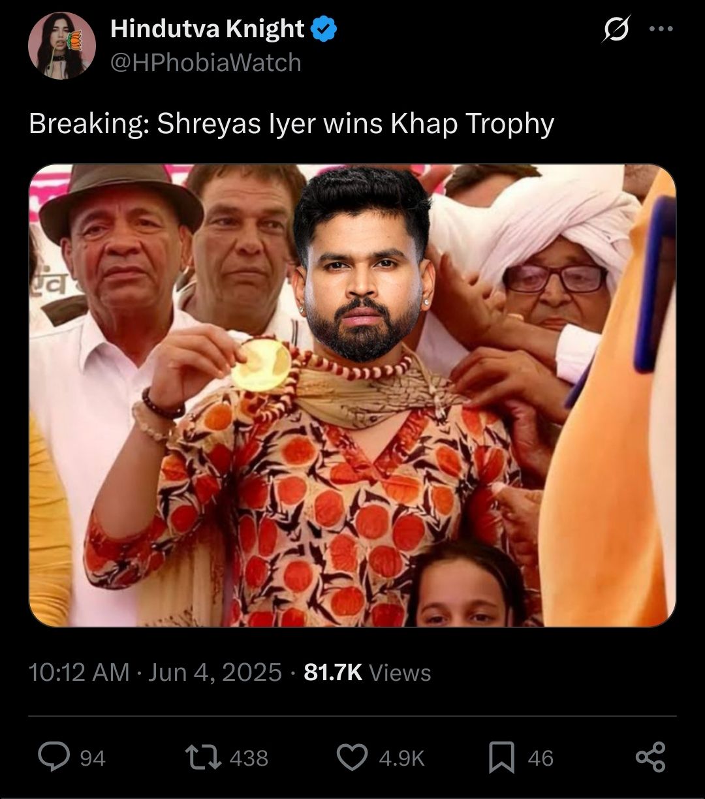The width and height of the screenshot is (705, 799).
Task: Open the Grok explain icon
Action: click(x=616, y=30)
